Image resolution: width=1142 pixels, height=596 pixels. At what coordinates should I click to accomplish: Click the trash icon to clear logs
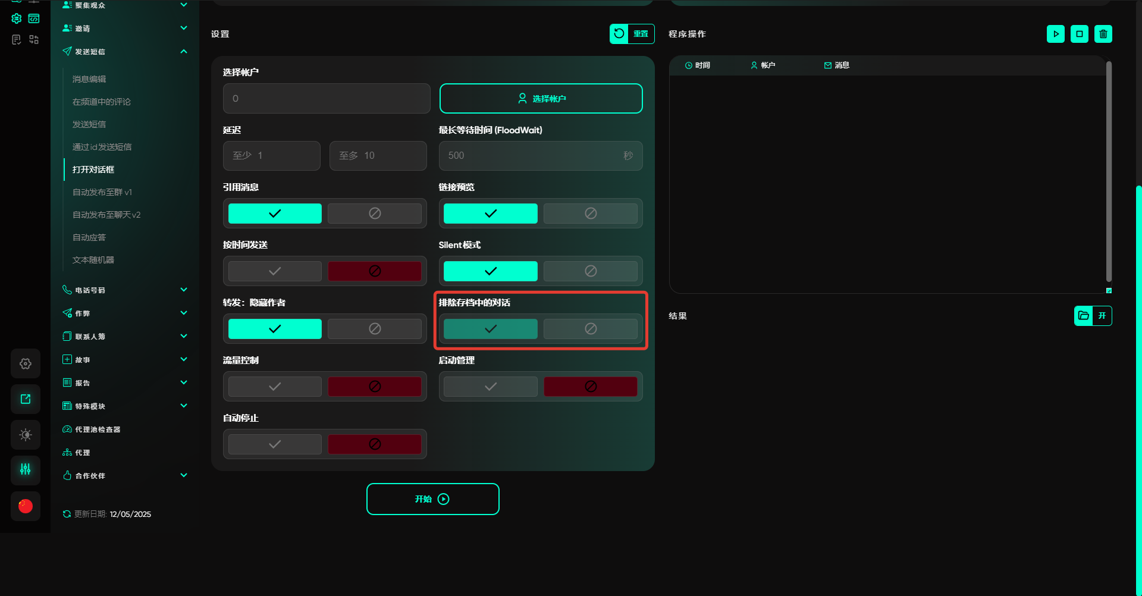pos(1103,34)
